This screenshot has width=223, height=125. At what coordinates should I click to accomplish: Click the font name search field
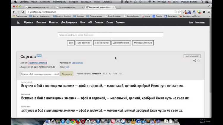pyautogui.click(x=110, y=35)
